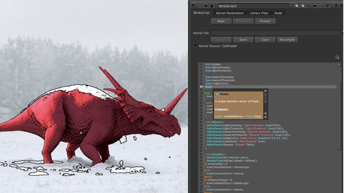Click the 'void process() {' code line

(x=215, y=154)
